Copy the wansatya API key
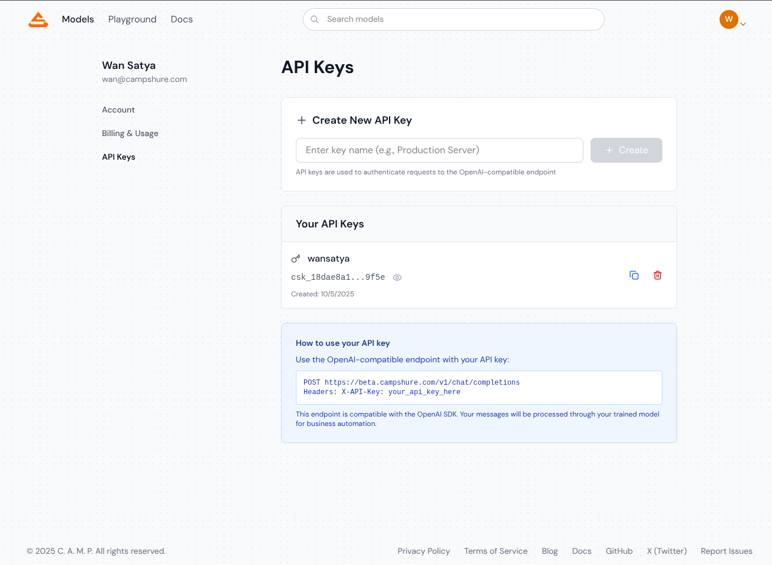The width and height of the screenshot is (772, 565). (x=634, y=275)
